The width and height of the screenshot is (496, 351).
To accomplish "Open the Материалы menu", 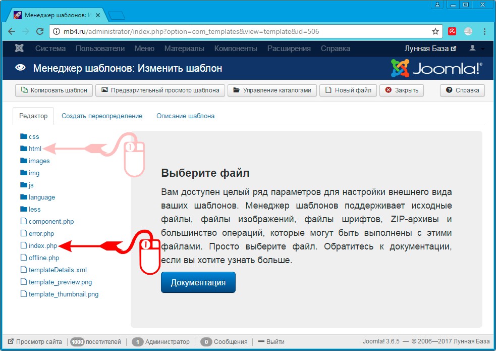I will pos(184,48).
